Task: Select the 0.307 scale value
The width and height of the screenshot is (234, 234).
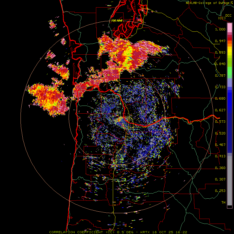Action: click(x=220, y=179)
